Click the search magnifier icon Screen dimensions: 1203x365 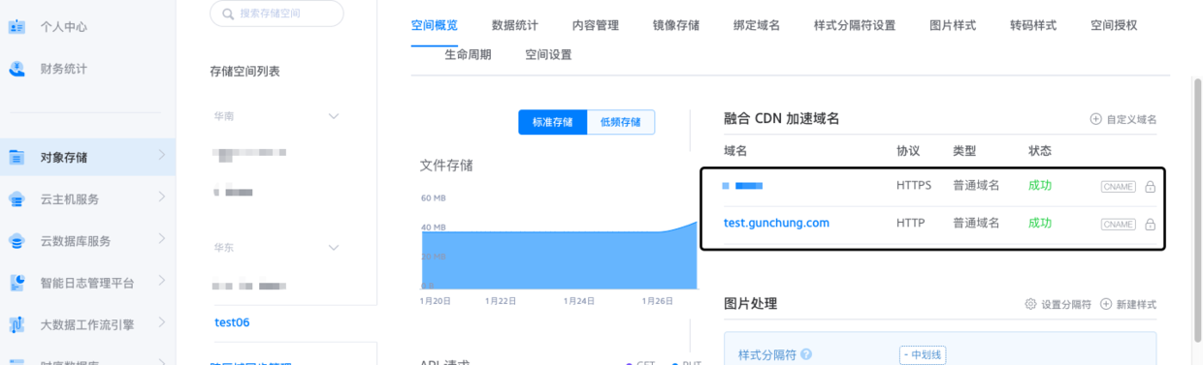[x=228, y=14]
